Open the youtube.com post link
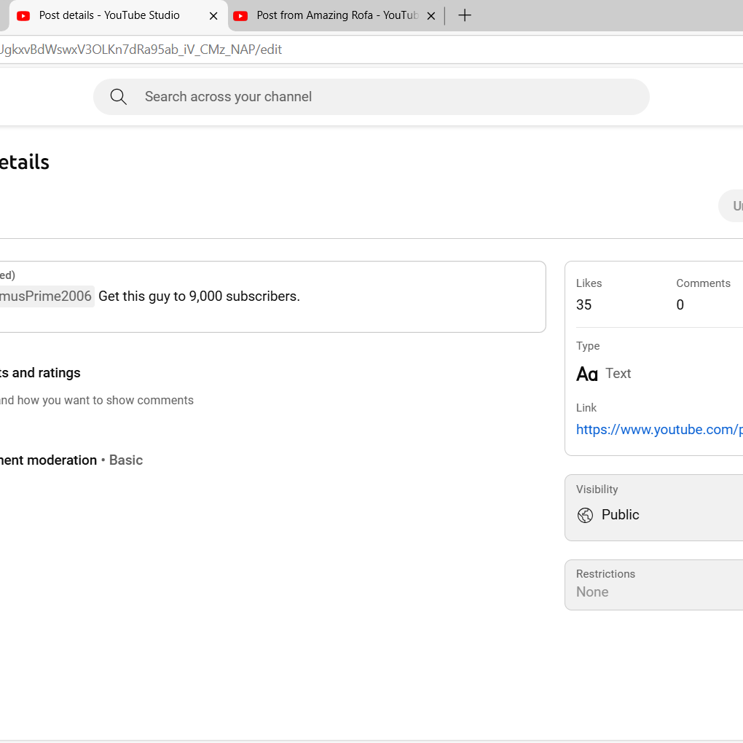Screen dimensions: 743x743 point(659,430)
